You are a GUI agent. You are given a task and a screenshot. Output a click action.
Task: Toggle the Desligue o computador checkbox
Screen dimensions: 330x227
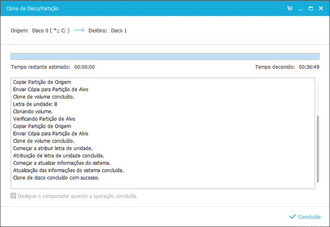click(13, 196)
